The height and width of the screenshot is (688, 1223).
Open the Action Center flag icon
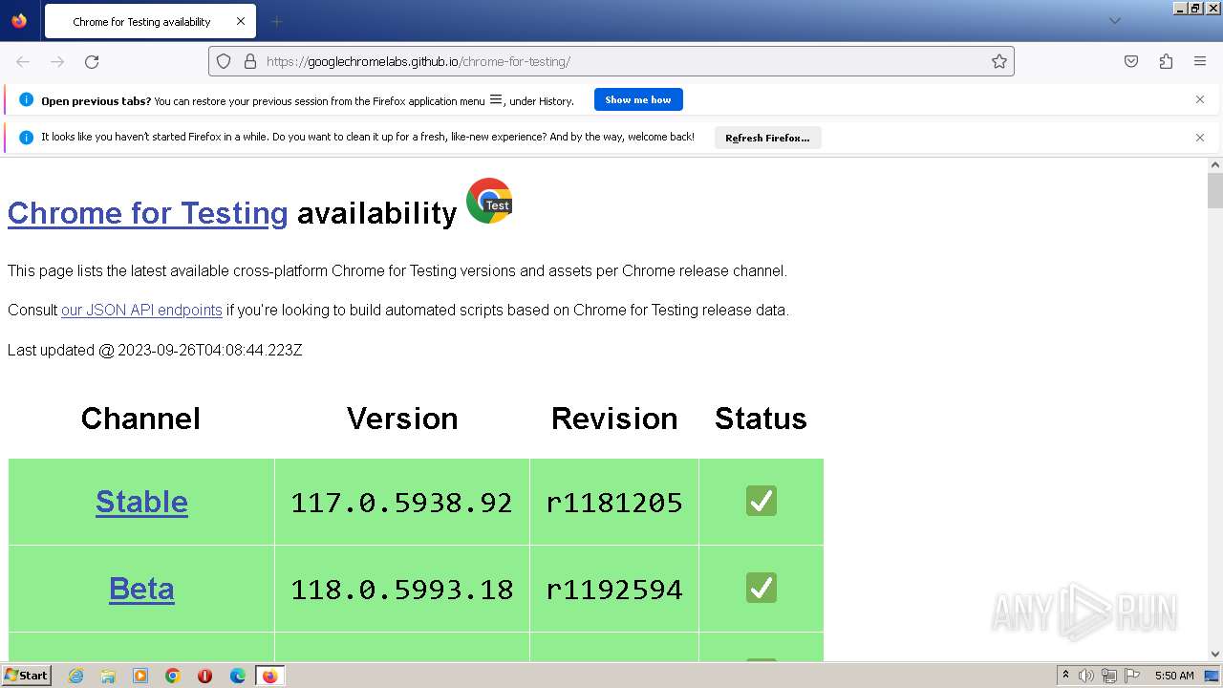tap(1132, 676)
